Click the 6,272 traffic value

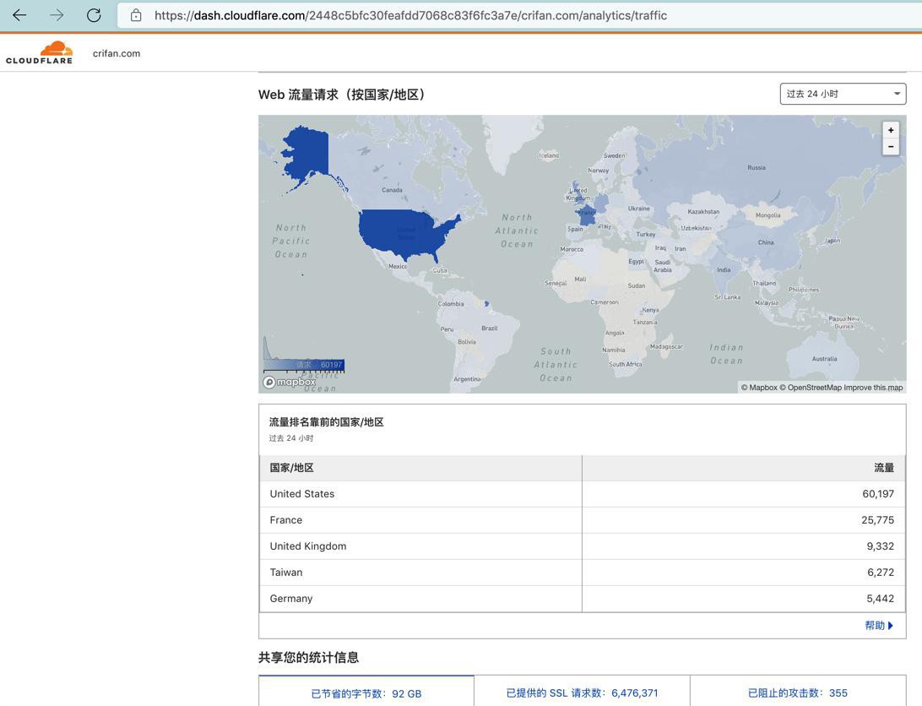[881, 572]
